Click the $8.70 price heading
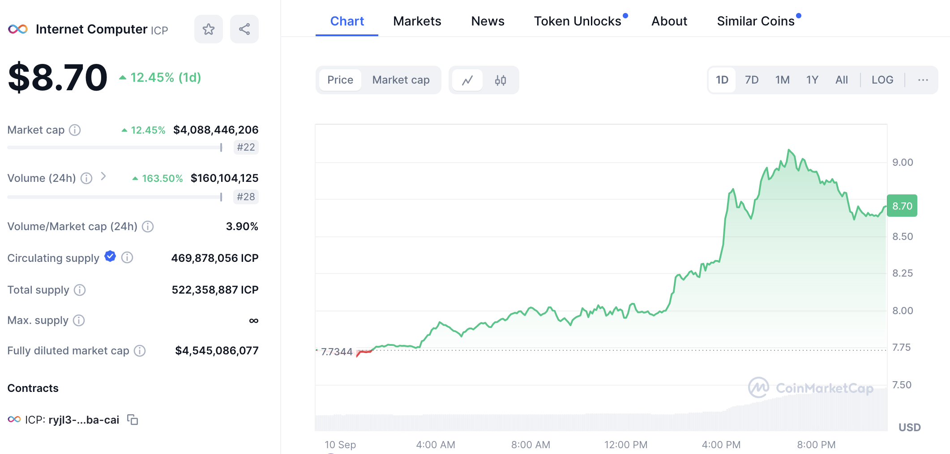The image size is (950, 454). 58,78
